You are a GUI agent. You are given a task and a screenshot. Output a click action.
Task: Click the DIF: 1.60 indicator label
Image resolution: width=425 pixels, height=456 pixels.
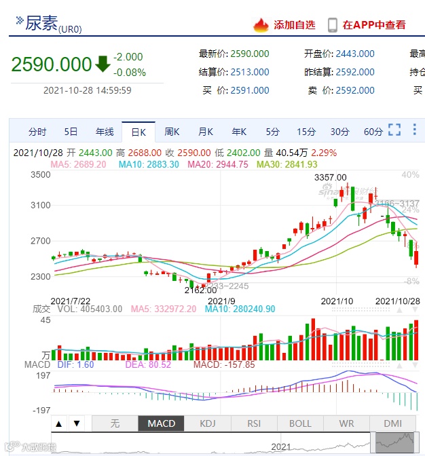pos(75,364)
